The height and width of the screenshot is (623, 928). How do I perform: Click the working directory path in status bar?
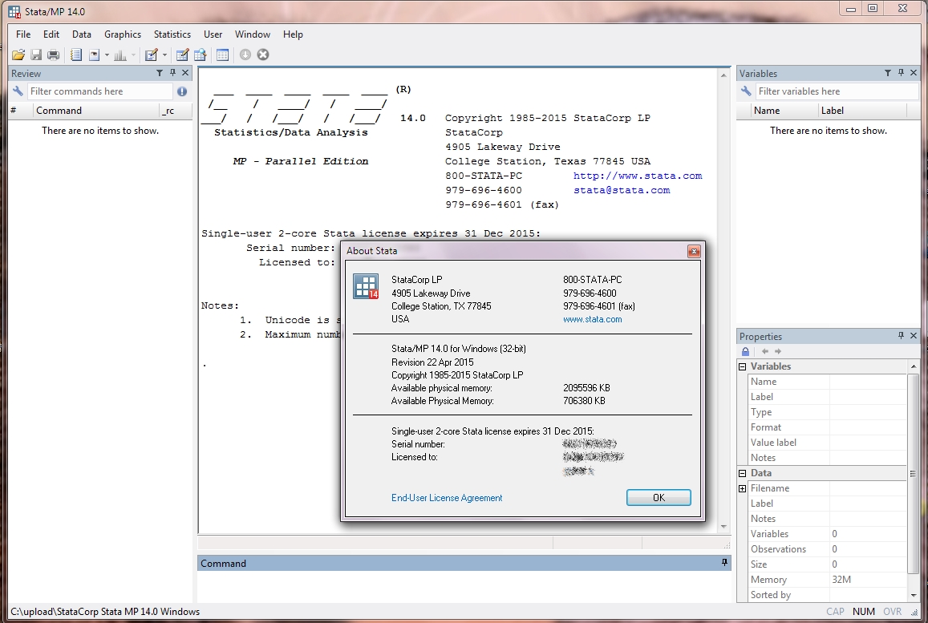(x=105, y=612)
